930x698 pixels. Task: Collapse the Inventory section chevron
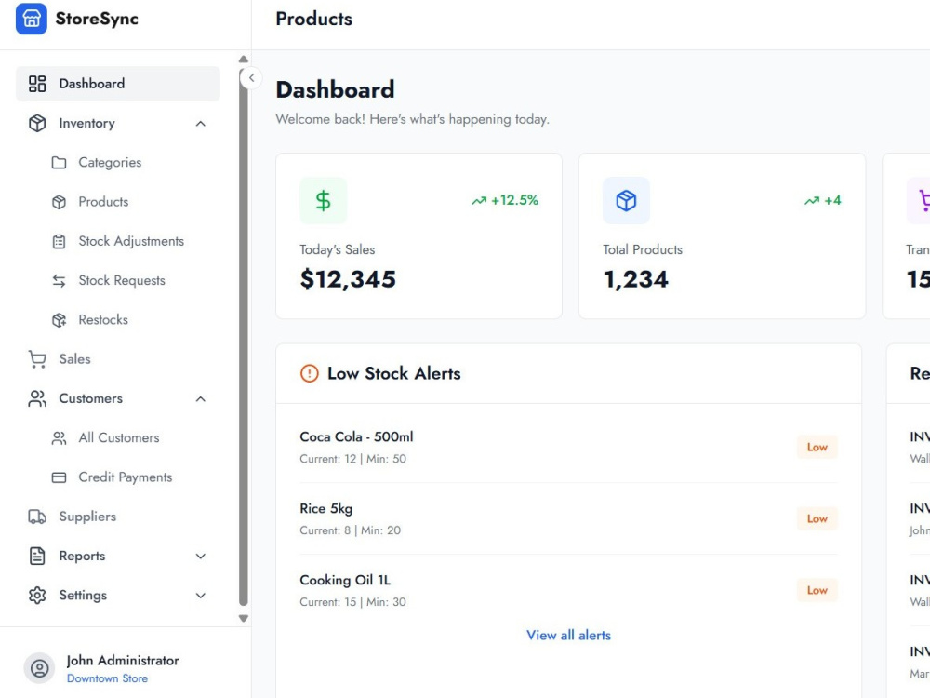(201, 124)
